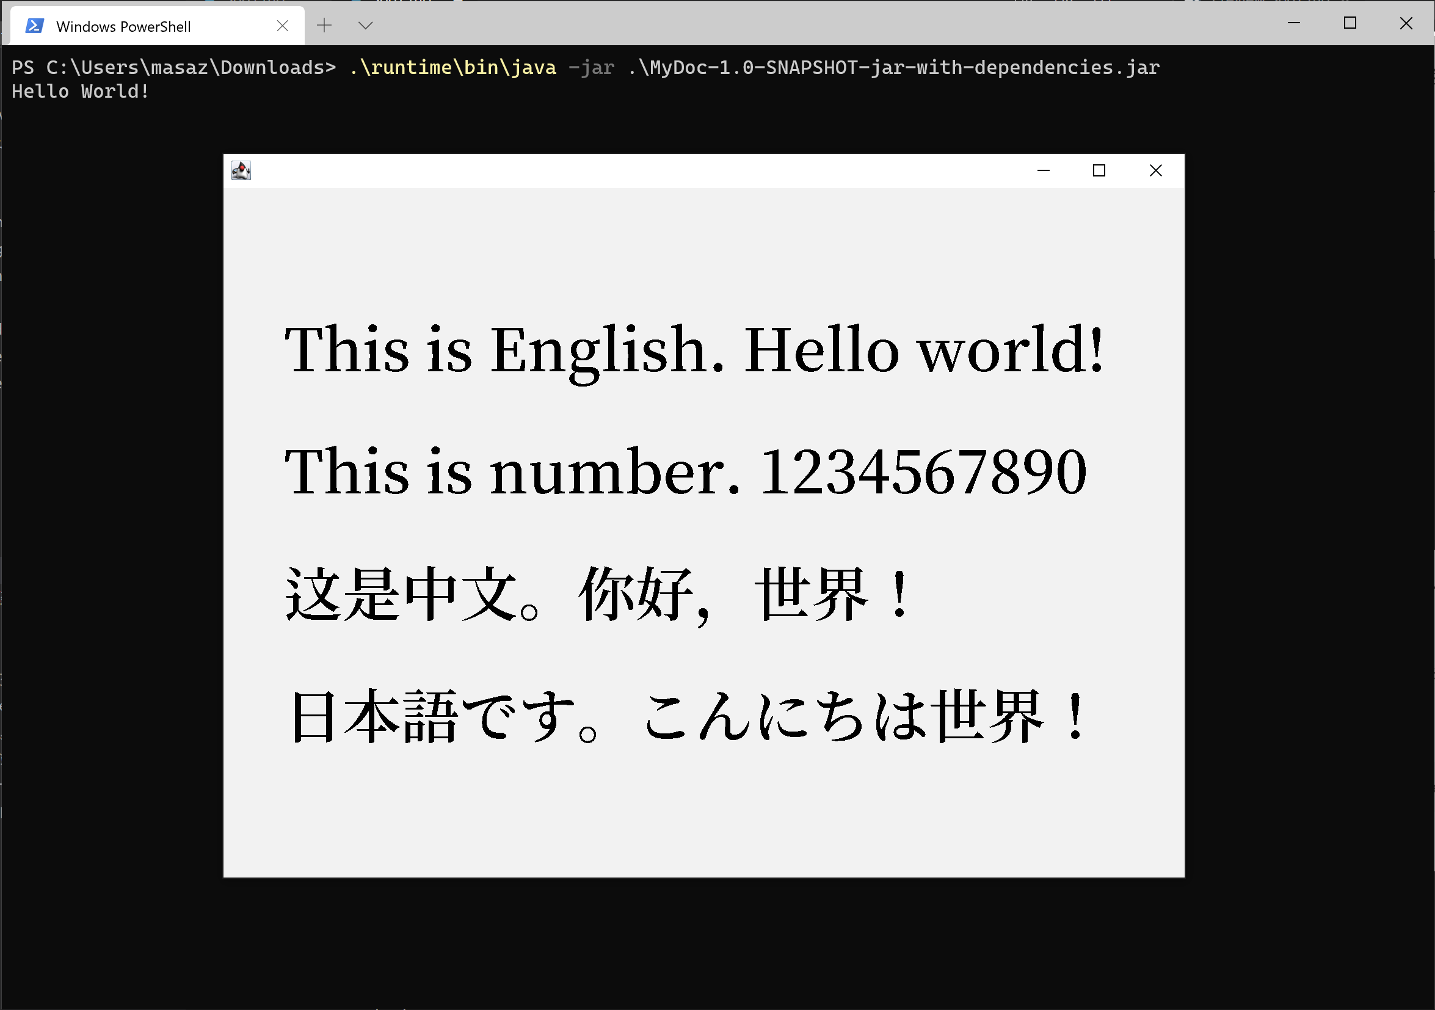Click the Java Duke window icon

[241, 170]
